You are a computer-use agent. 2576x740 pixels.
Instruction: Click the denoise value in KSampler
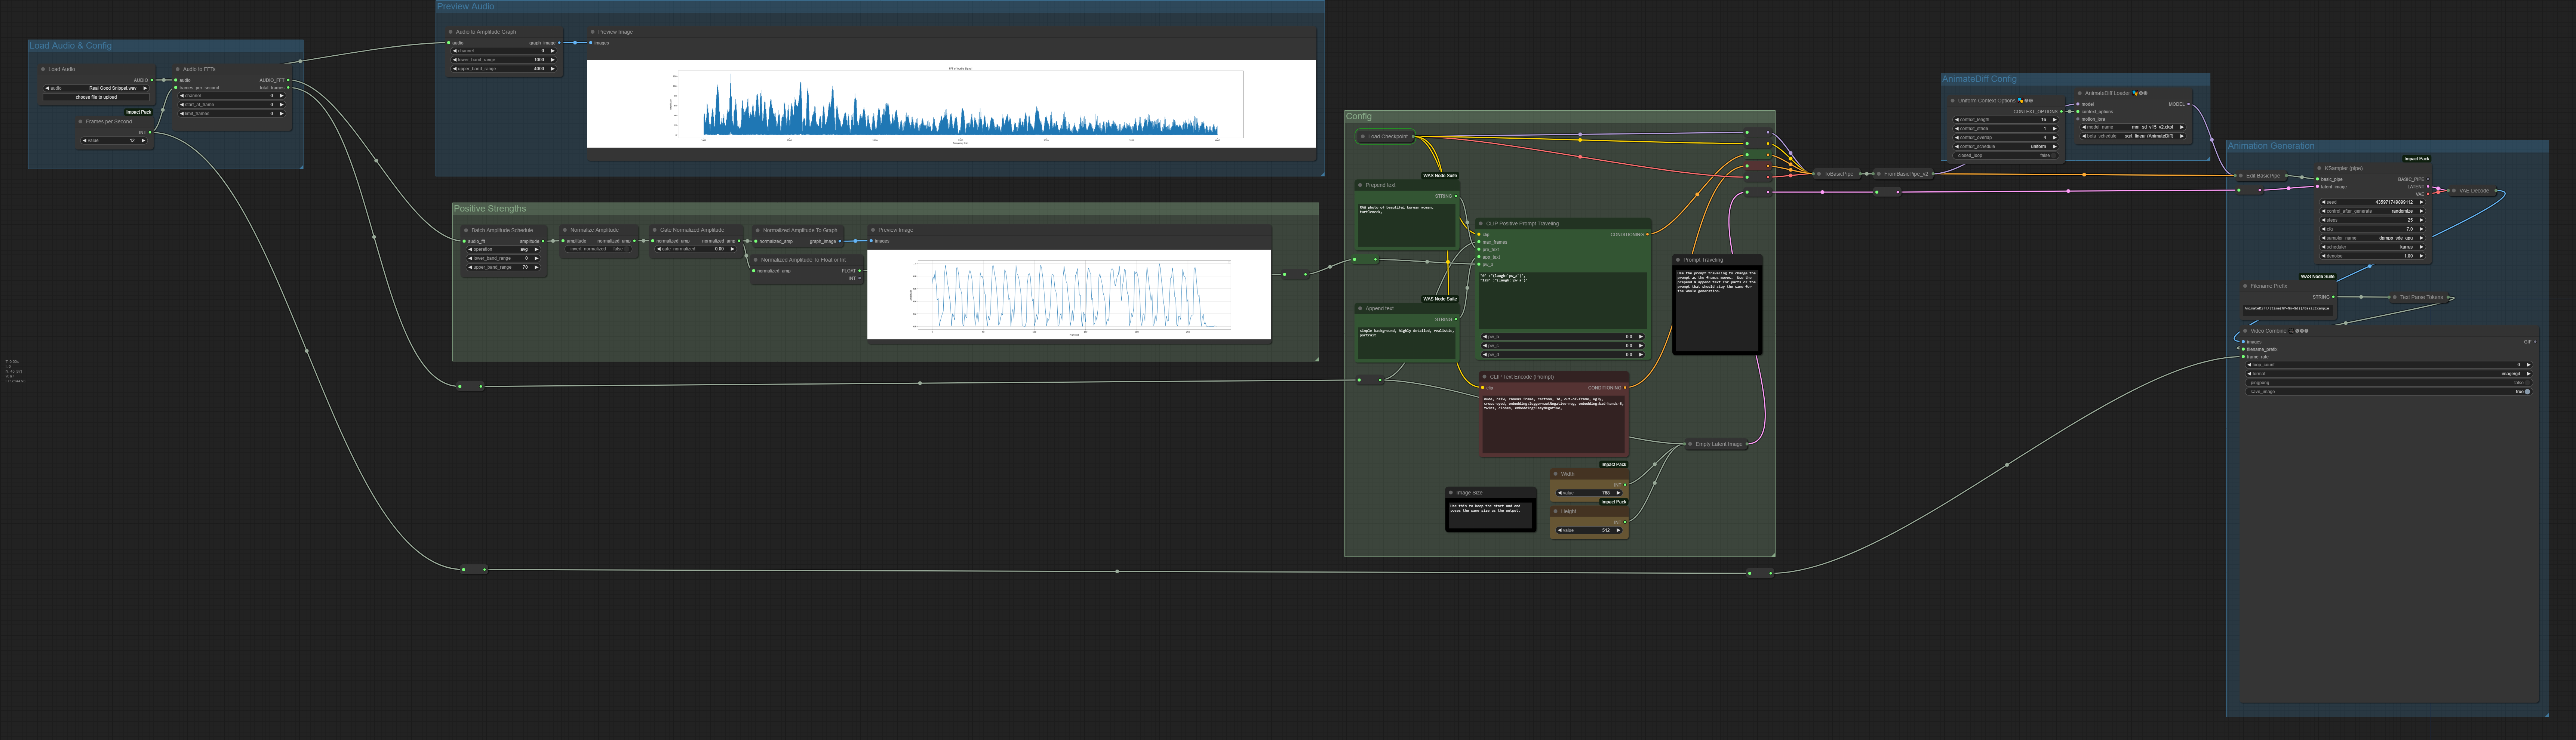point(2373,256)
